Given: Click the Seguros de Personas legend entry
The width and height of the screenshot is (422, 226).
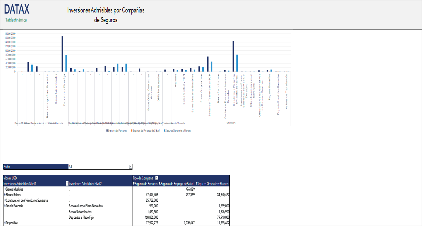Looking at the screenshot, I should [116, 131].
